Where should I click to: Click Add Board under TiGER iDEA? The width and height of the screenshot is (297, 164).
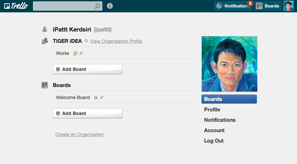tap(88, 69)
